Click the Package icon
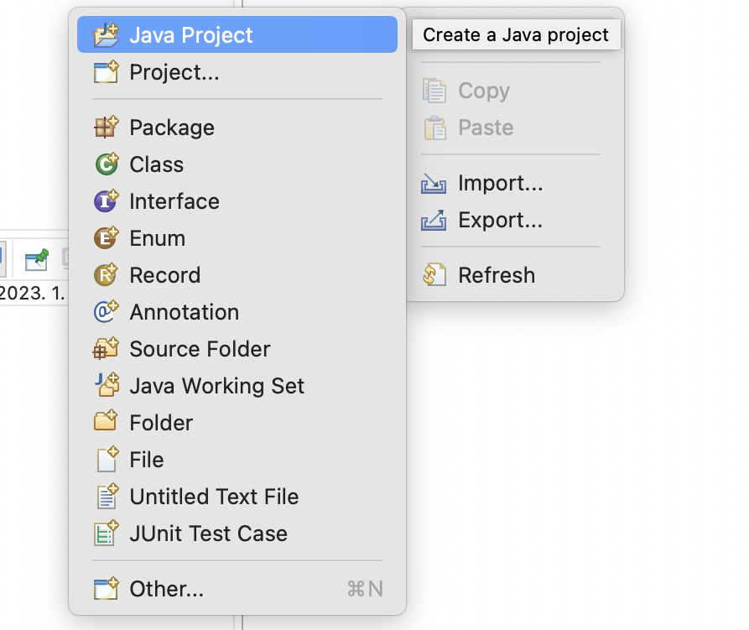 [x=107, y=128]
